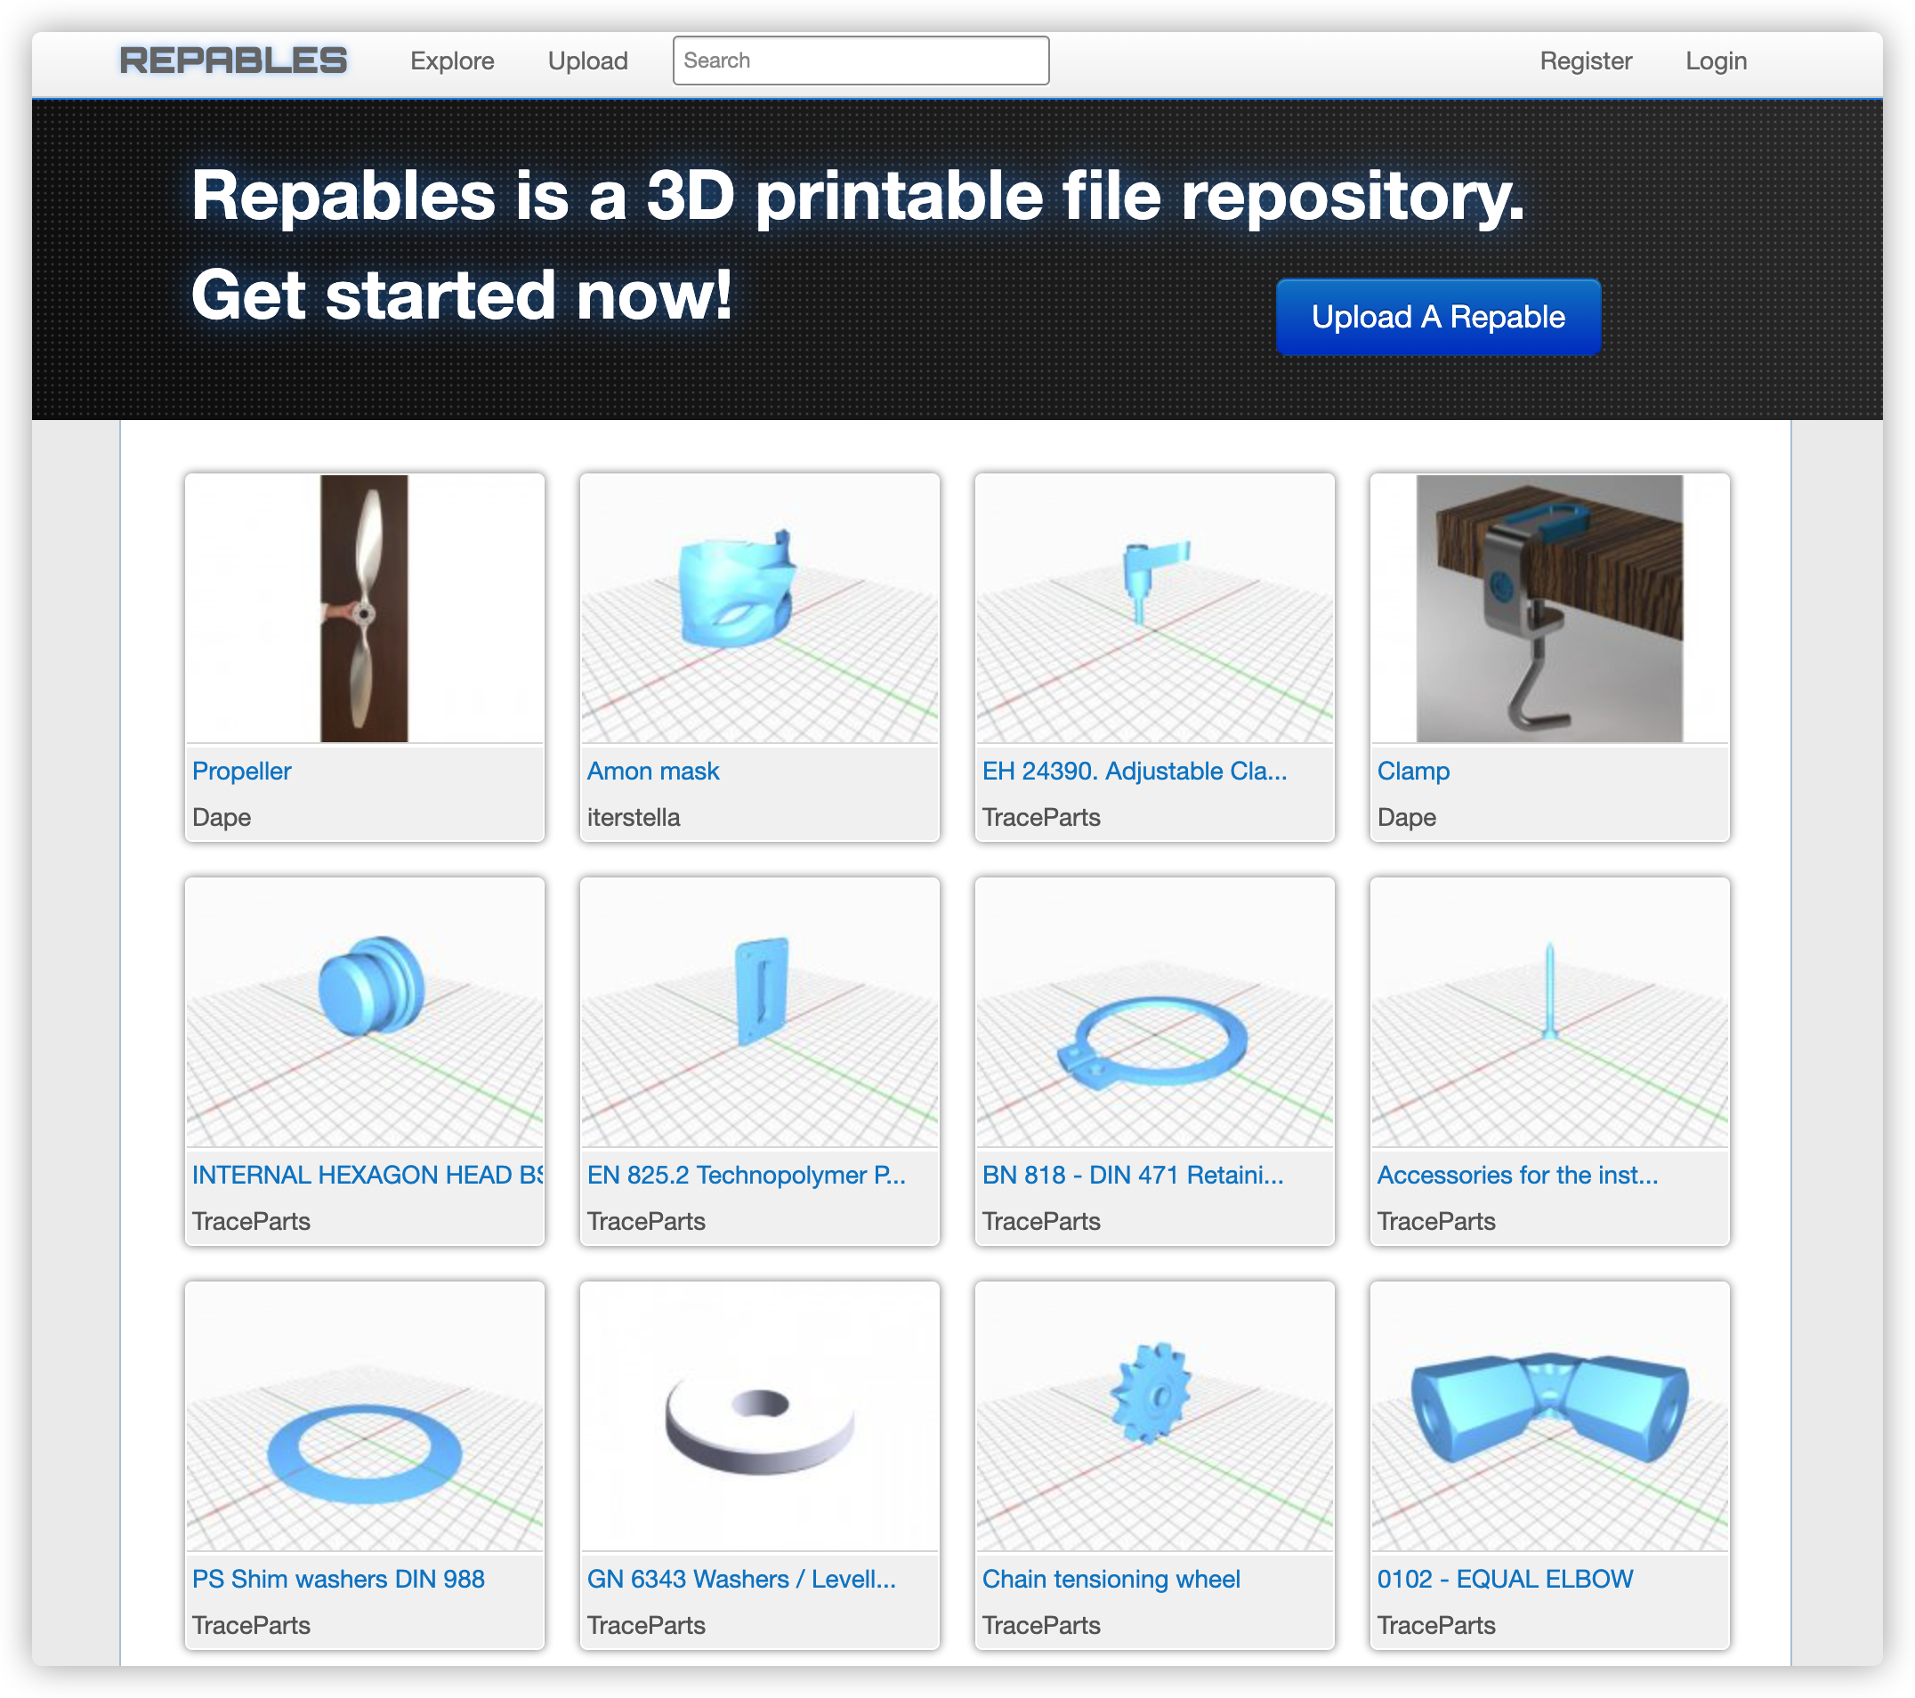This screenshot has width=1915, height=1698.
Task: Open the Clamp model thumbnail
Action: pos(1547,609)
